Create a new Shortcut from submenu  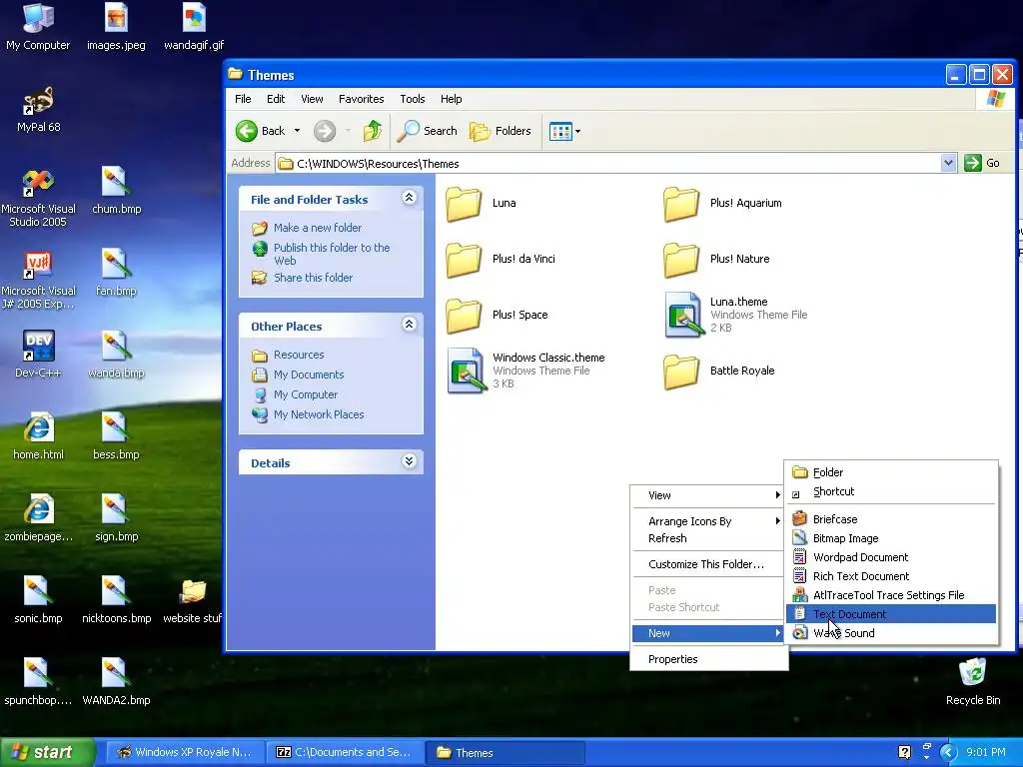click(x=891, y=491)
